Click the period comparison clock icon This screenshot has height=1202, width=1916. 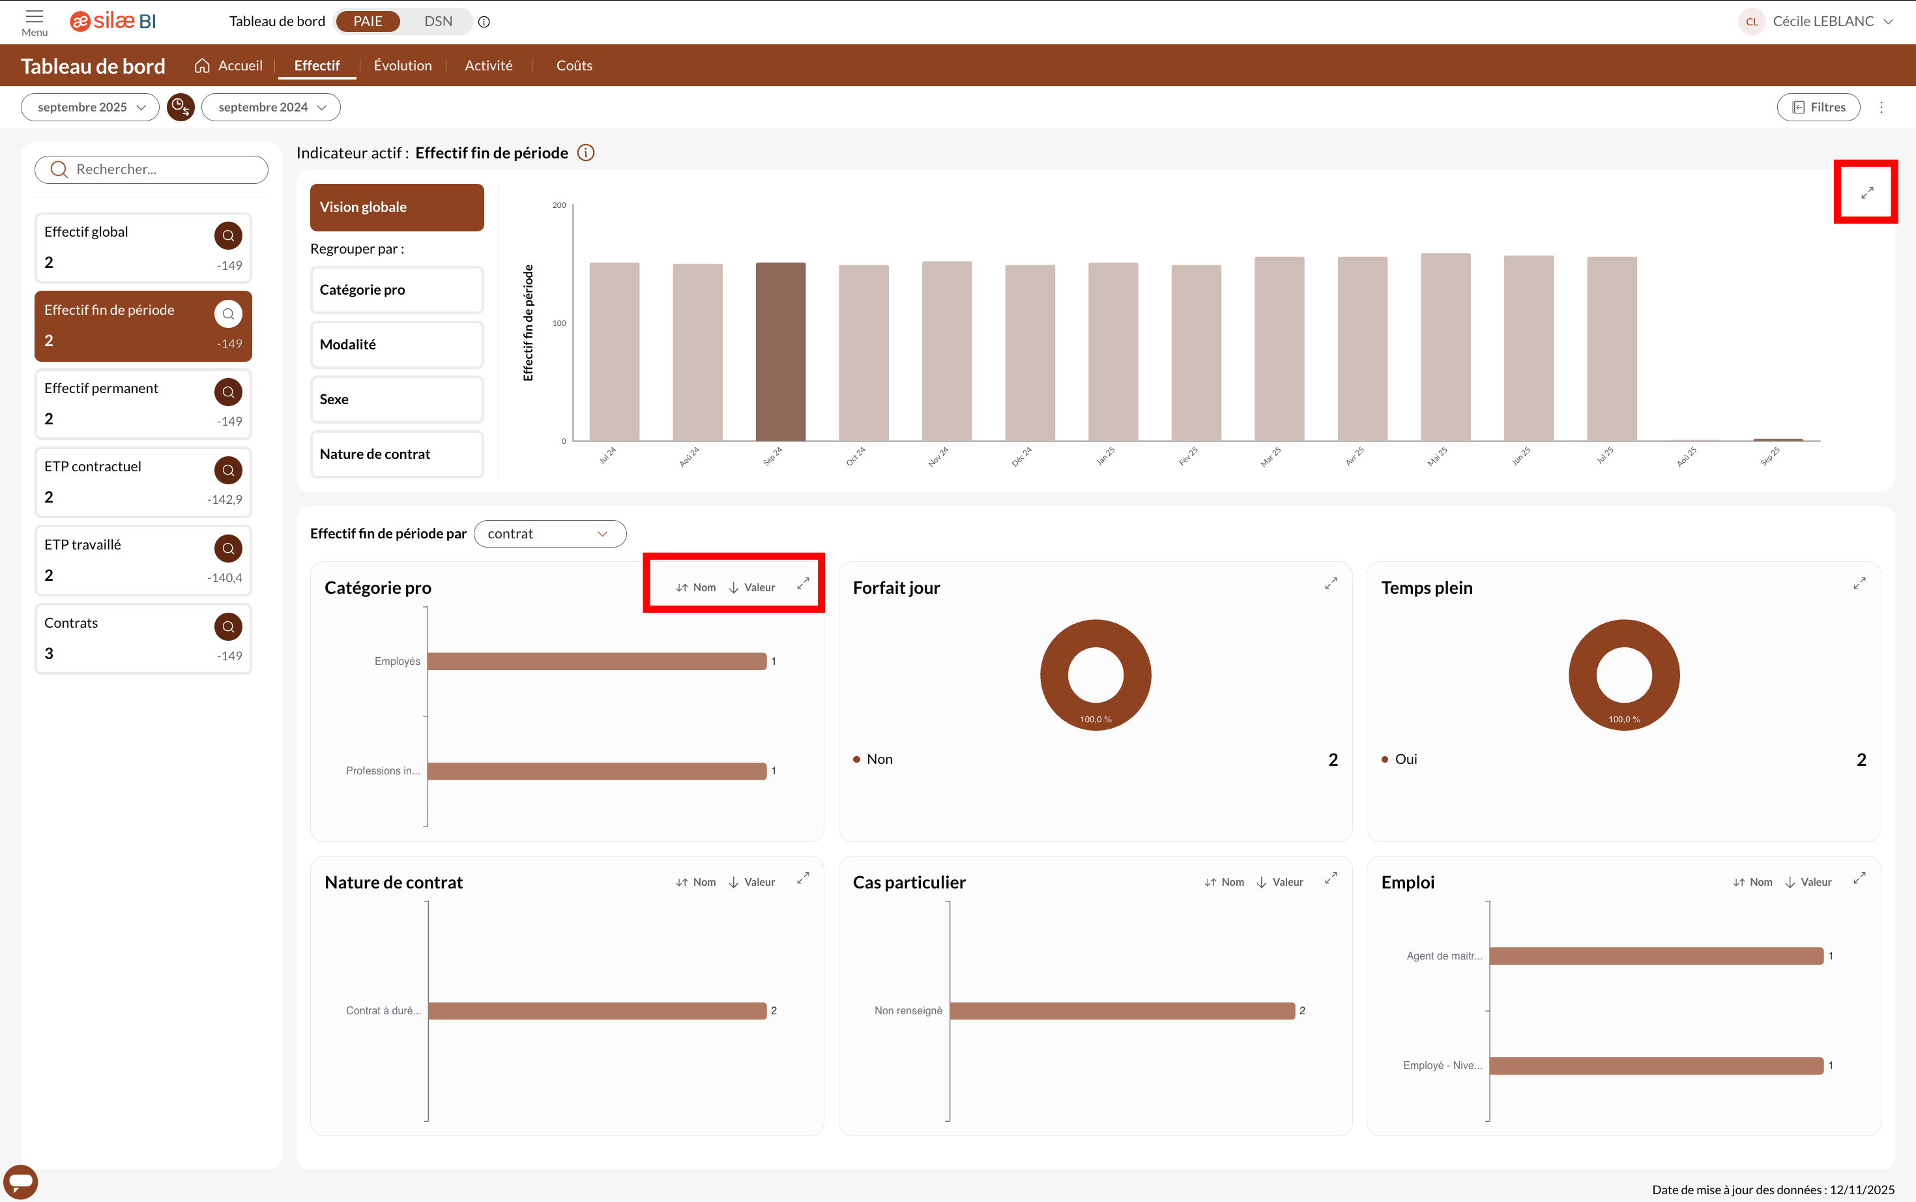[181, 108]
